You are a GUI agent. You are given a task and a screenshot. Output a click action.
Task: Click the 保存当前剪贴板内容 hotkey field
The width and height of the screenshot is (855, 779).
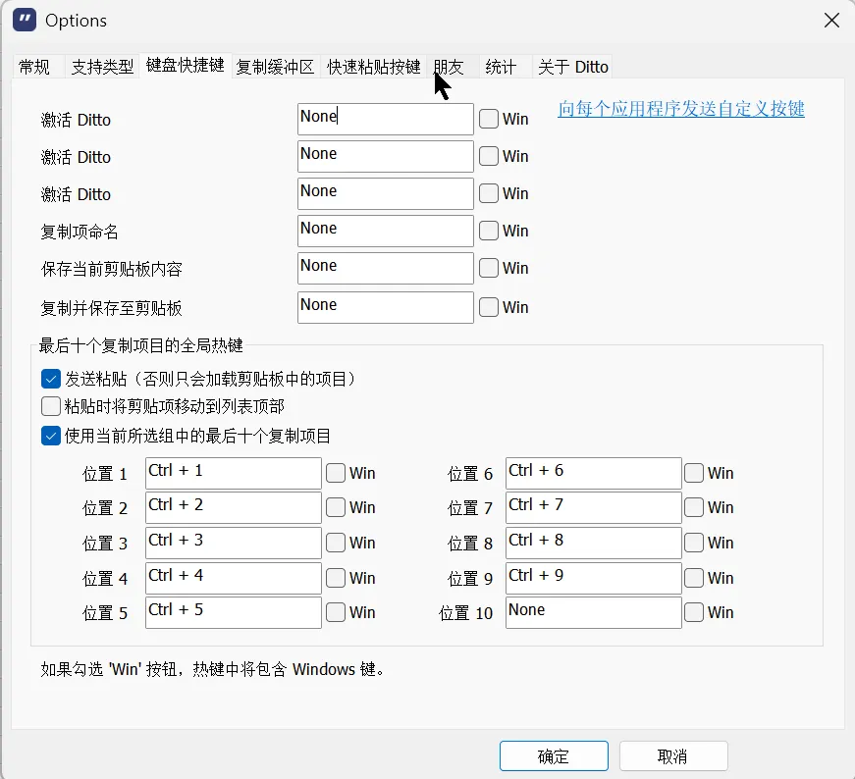386,268
